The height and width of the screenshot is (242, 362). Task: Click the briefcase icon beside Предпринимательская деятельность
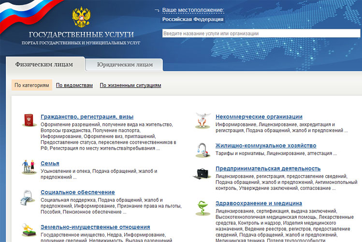coord(202,174)
